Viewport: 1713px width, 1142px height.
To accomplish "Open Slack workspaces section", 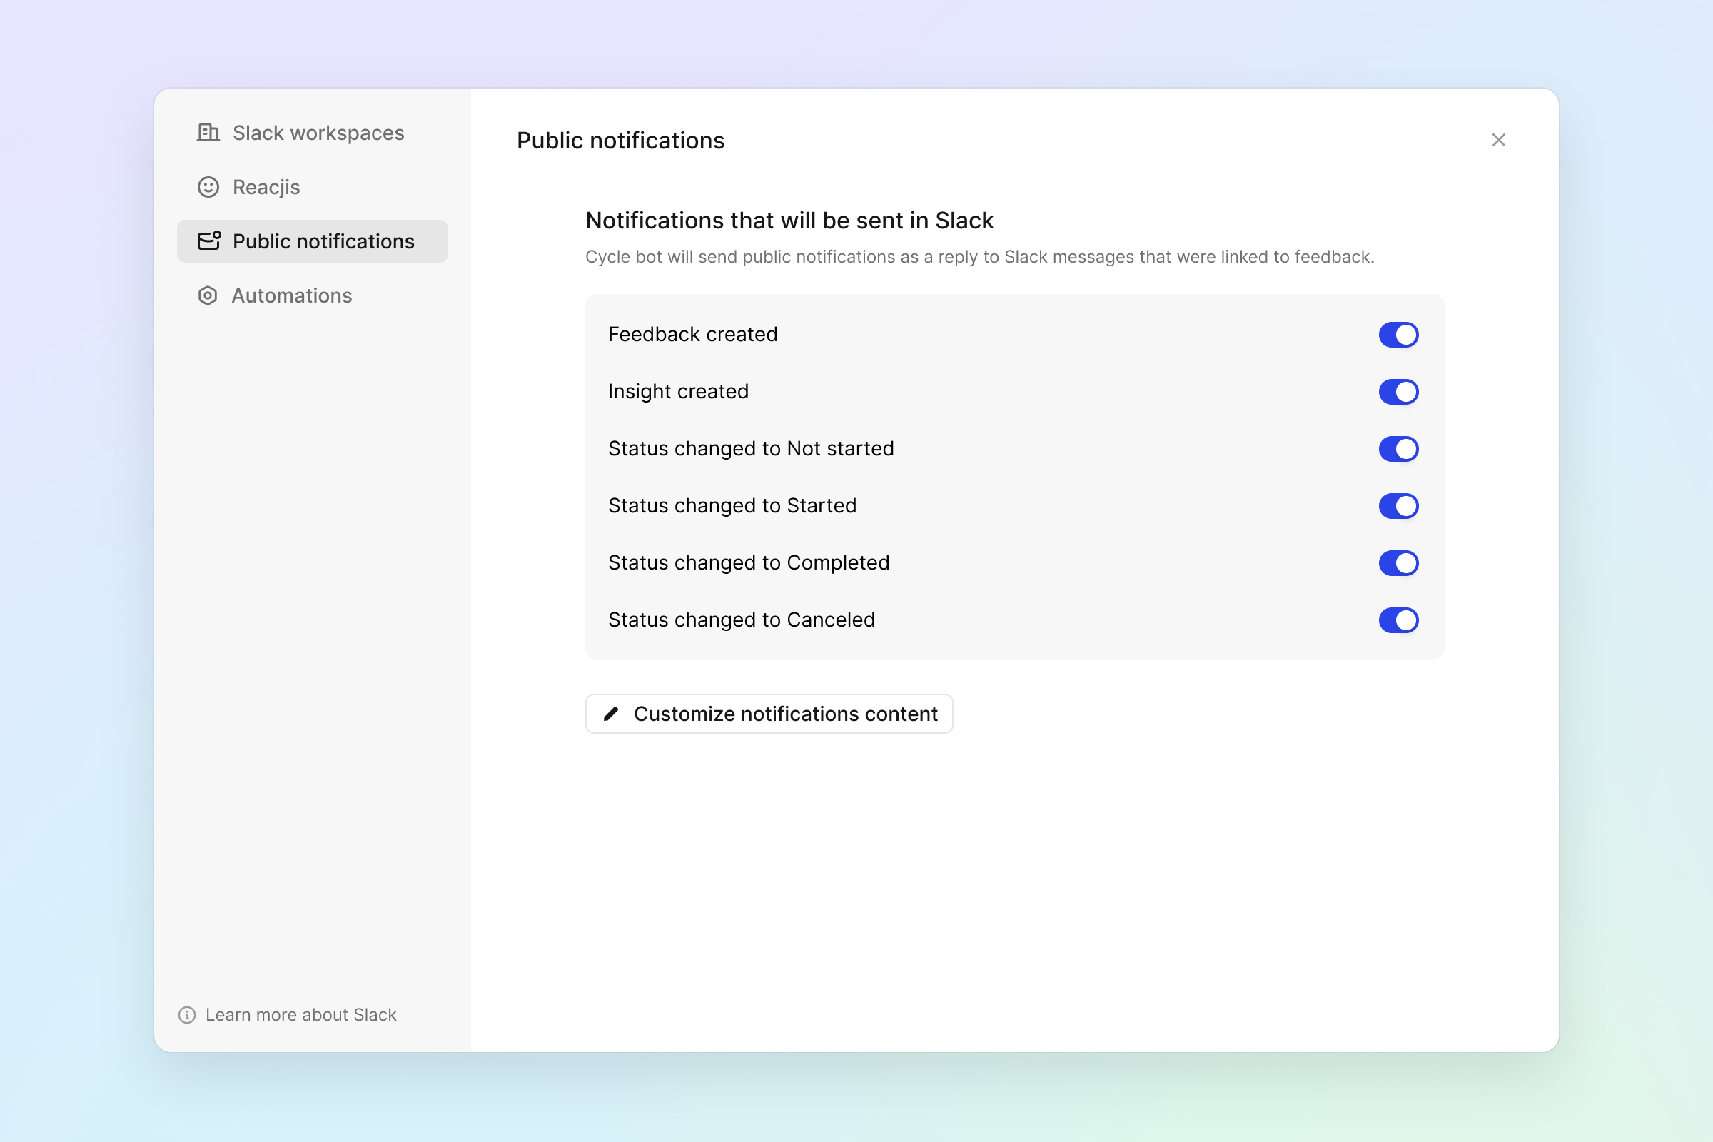I will [313, 133].
